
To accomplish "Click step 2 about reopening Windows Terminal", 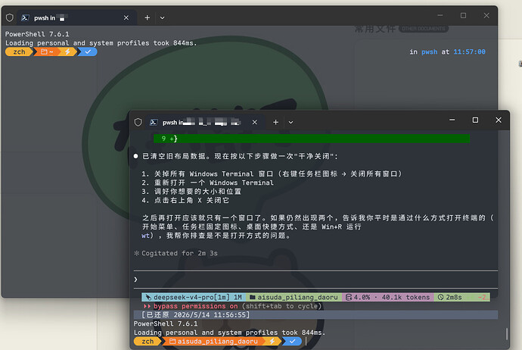I will 207,183.
